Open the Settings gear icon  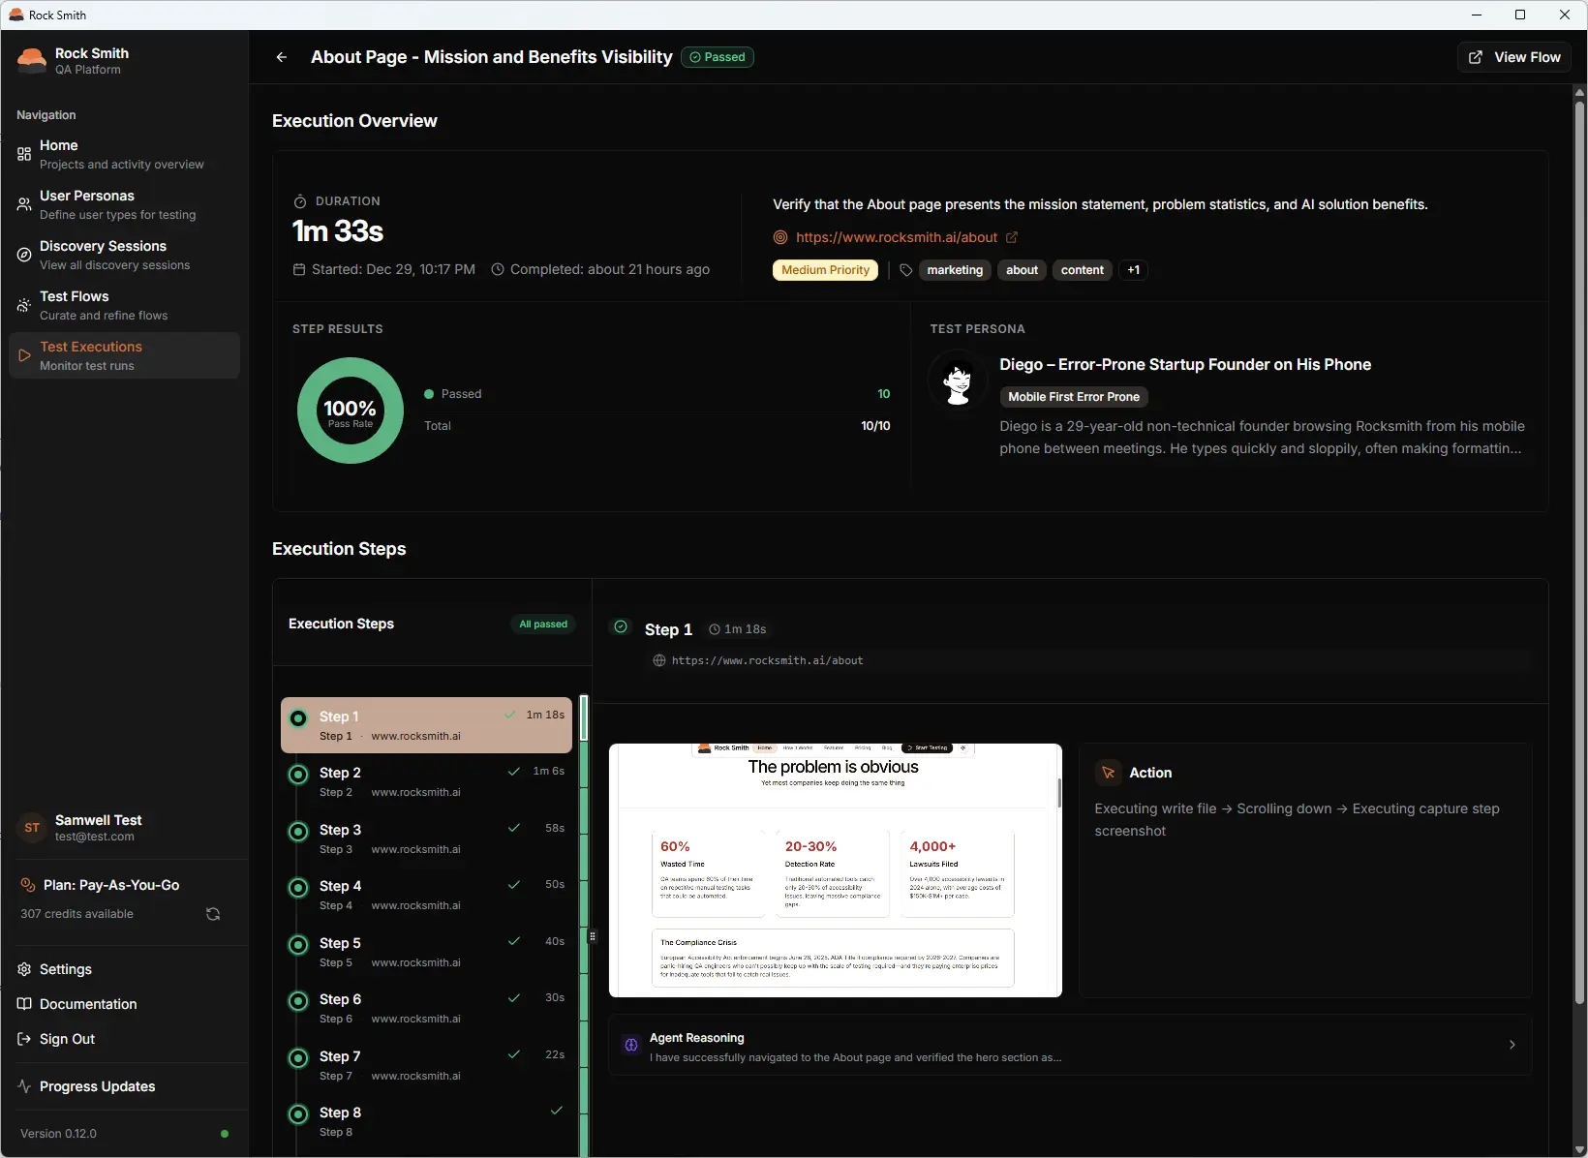coord(22,969)
